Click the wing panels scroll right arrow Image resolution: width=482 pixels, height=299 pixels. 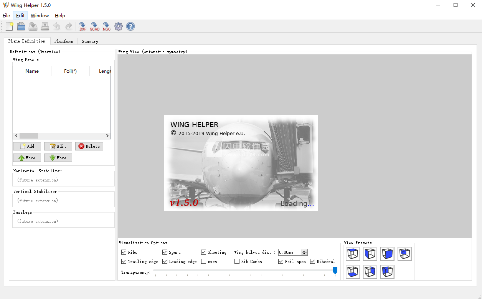coord(107,136)
